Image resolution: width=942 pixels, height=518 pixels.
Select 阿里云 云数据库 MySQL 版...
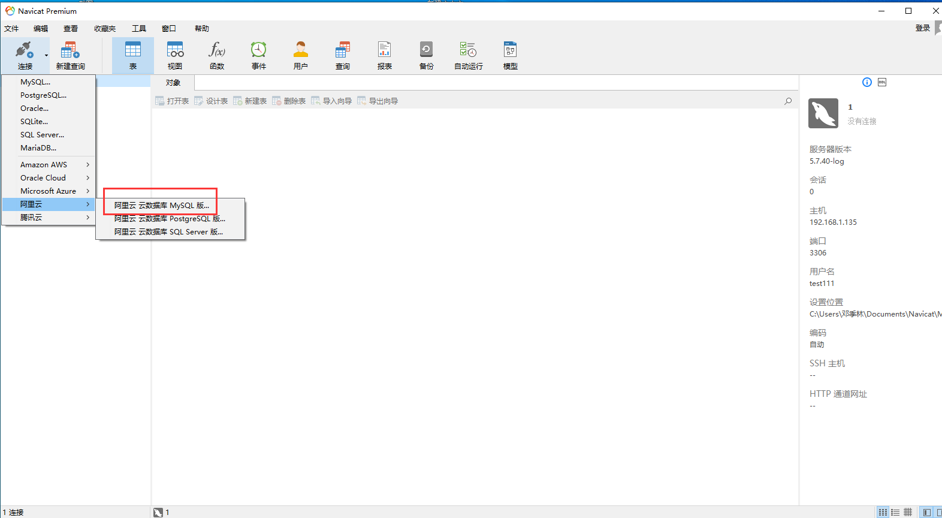[170, 206]
